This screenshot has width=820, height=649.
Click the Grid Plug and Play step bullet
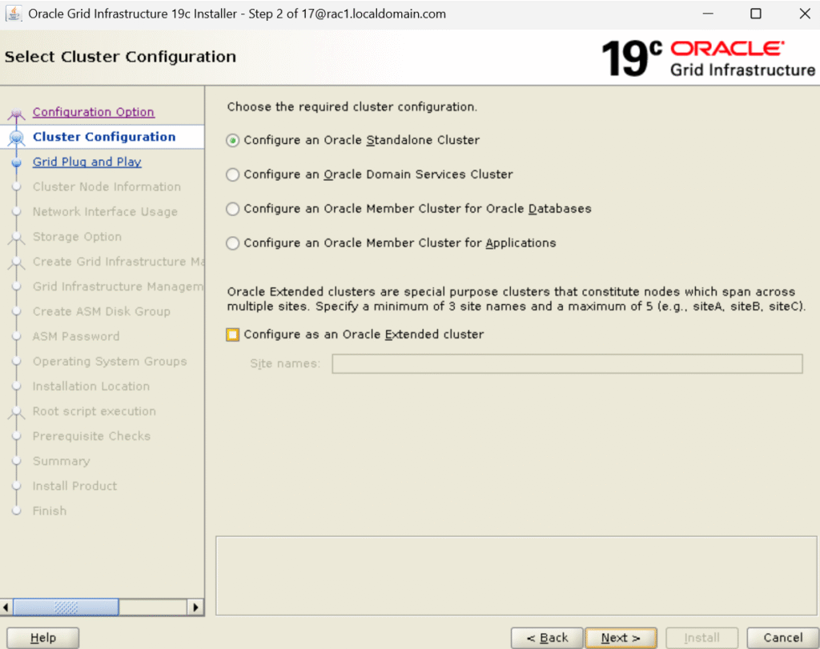click(x=16, y=162)
